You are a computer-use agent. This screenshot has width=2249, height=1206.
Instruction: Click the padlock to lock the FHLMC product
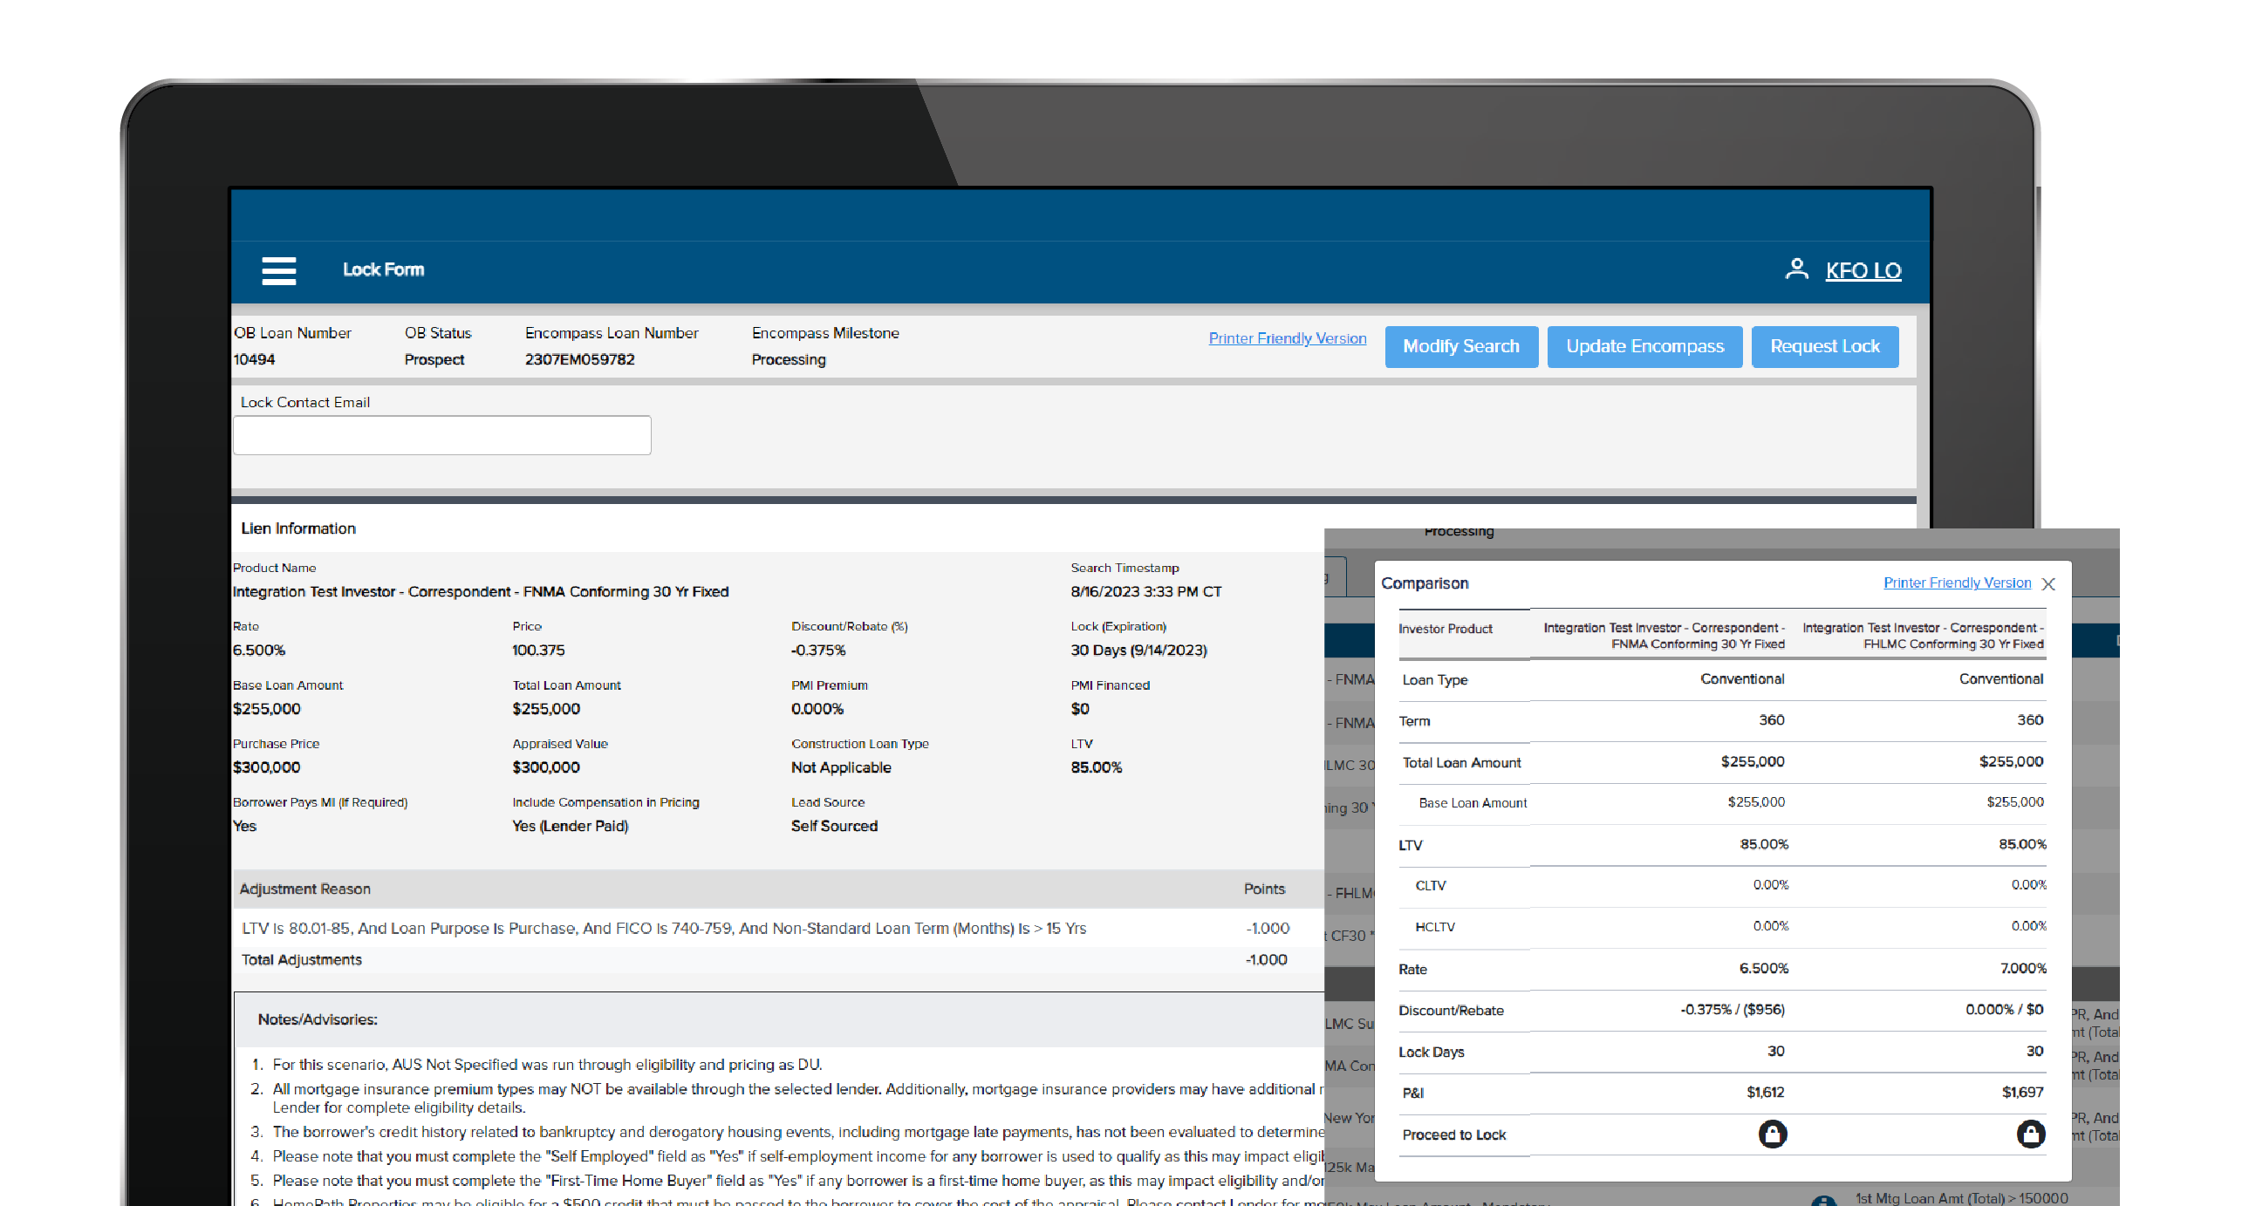pos(2031,1134)
